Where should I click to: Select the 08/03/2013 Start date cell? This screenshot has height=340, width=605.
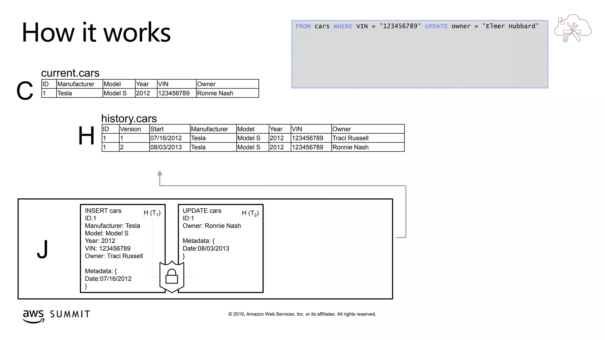(x=166, y=147)
